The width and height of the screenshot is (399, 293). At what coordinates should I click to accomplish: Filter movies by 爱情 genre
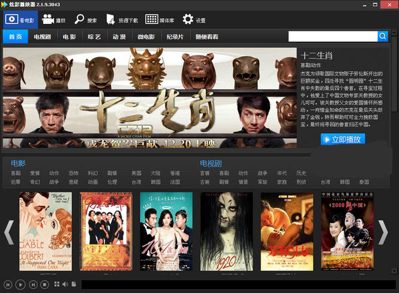click(35, 173)
